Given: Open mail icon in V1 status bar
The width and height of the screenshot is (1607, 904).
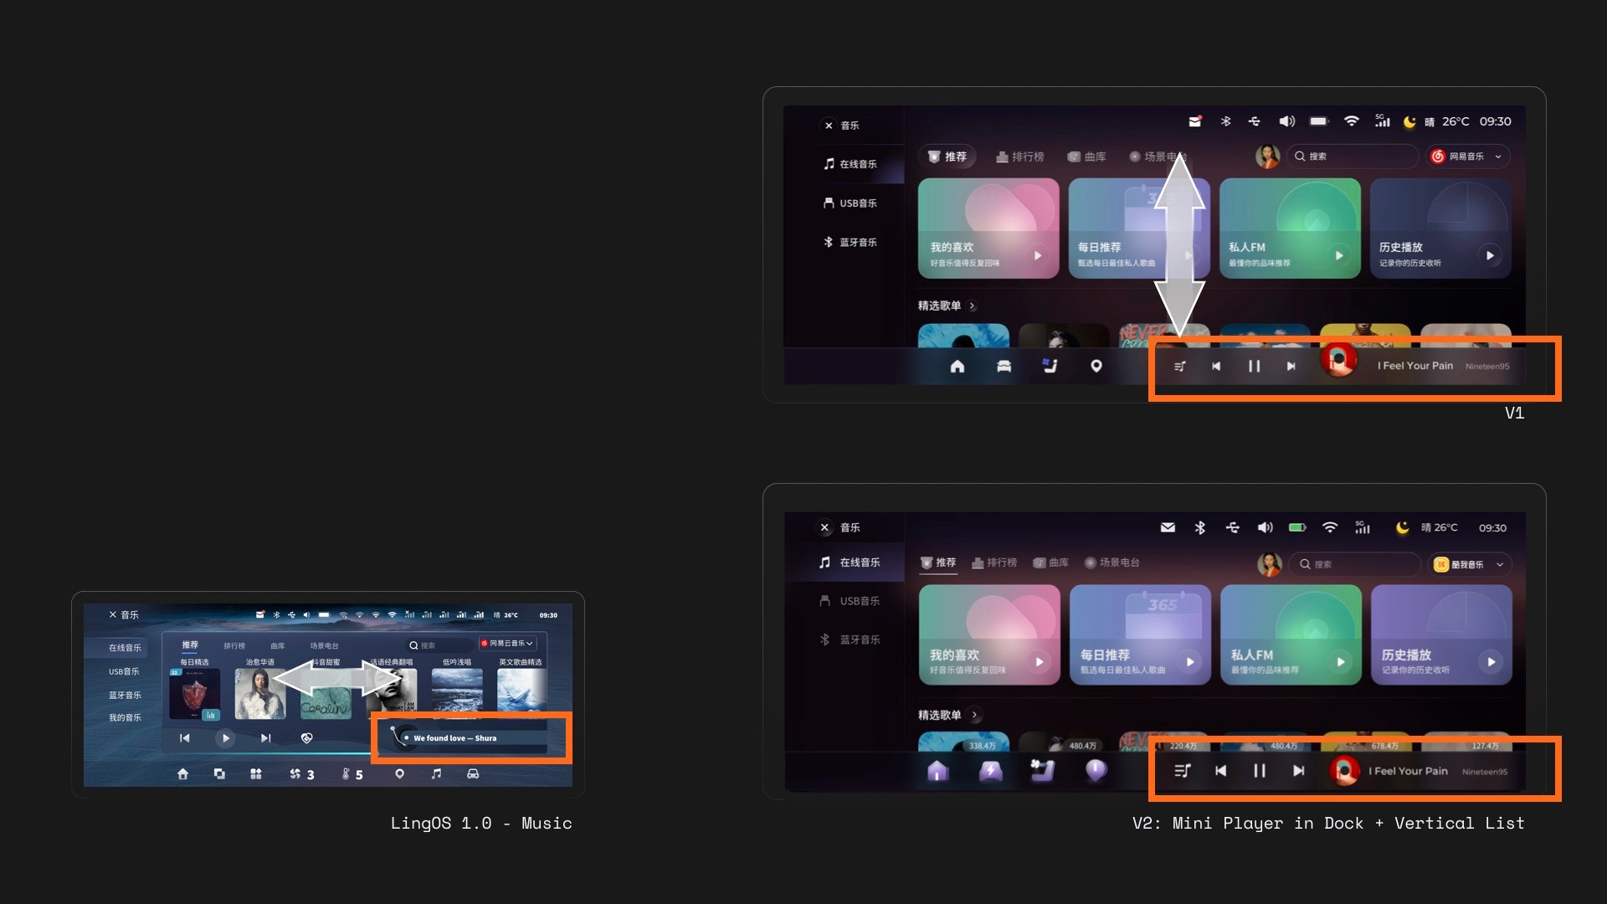Looking at the screenshot, I should (1195, 121).
